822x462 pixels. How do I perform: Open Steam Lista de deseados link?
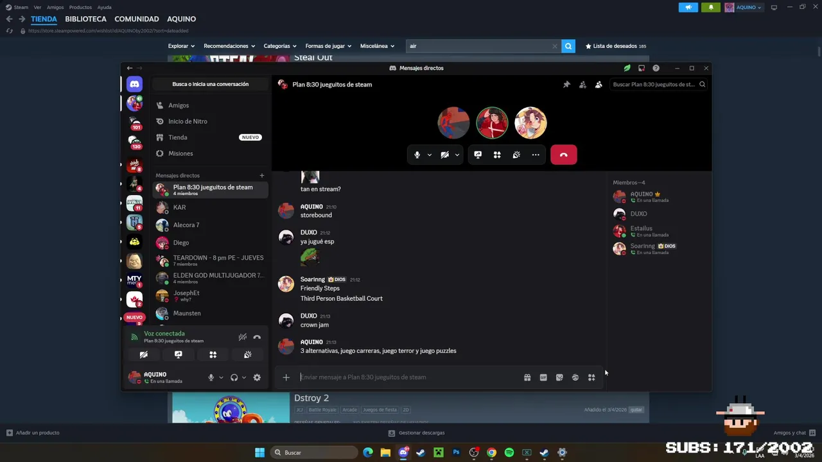tap(615, 46)
